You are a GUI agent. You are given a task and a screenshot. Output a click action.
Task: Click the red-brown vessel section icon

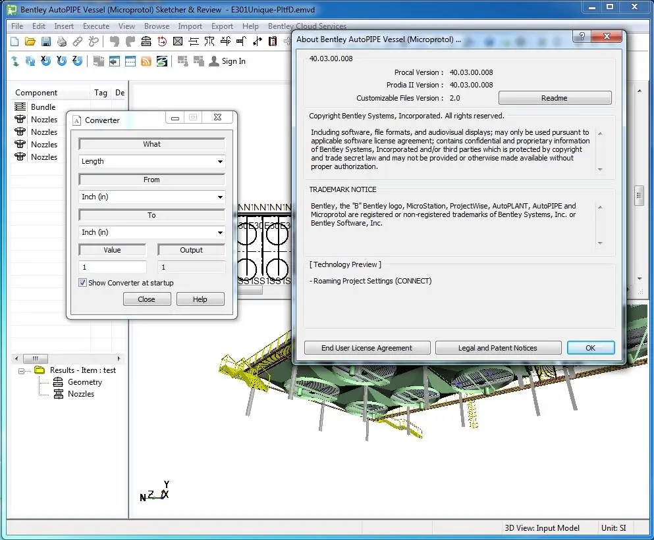(273, 41)
